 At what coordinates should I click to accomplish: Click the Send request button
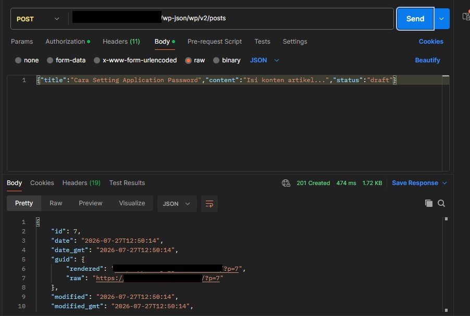coord(415,19)
